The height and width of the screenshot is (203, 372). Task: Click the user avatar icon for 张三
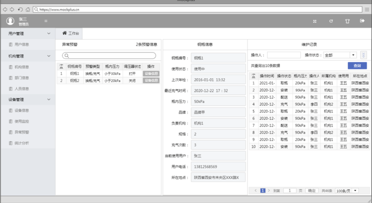(x=10, y=21)
